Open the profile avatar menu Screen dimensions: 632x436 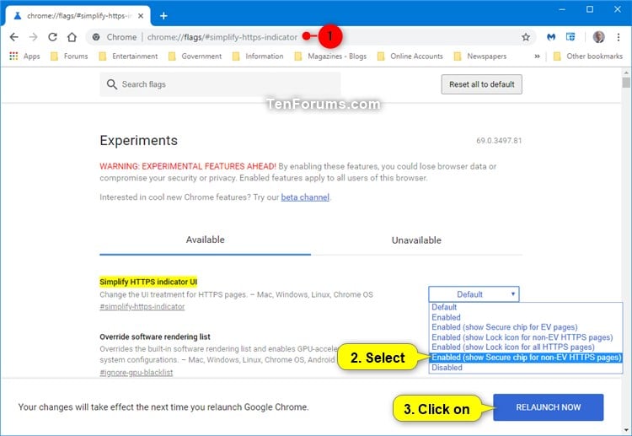click(598, 37)
